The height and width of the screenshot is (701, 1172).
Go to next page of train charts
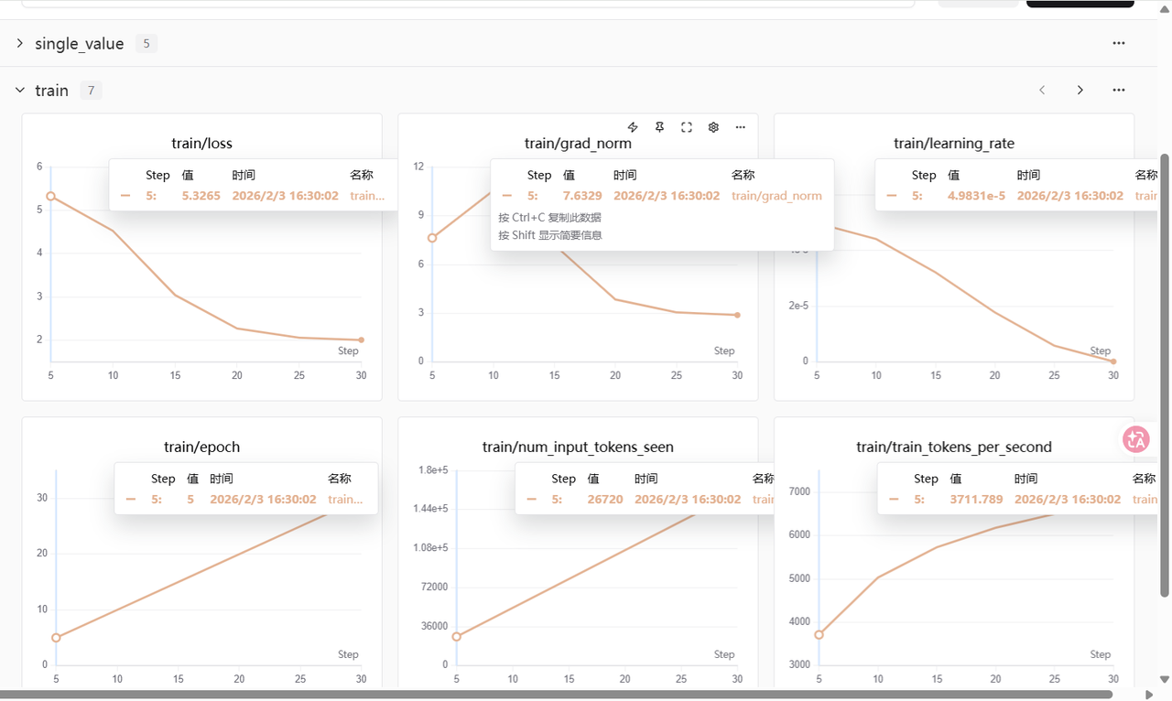click(1080, 90)
